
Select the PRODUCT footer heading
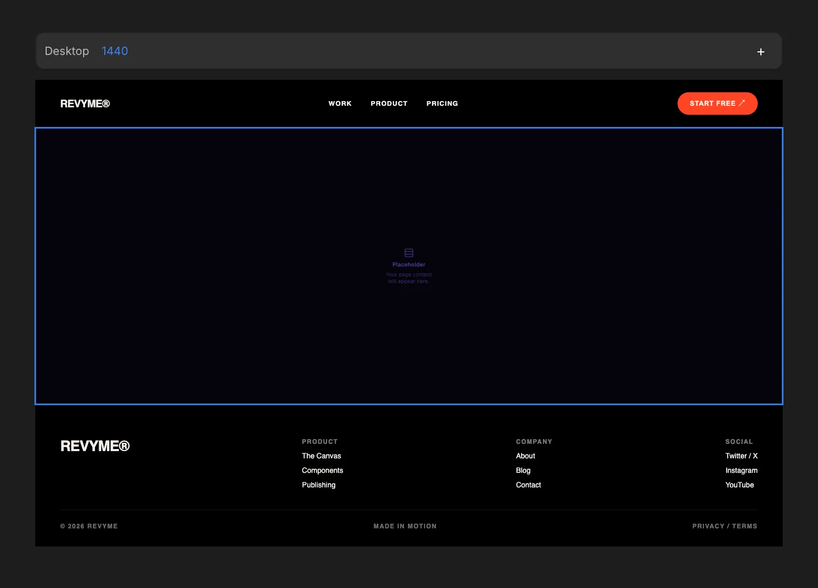pos(320,442)
